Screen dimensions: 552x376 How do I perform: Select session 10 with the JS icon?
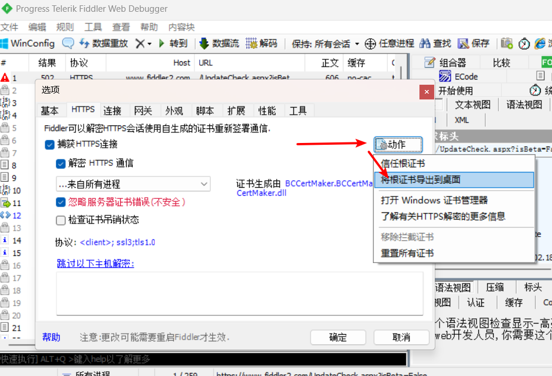point(5,190)
